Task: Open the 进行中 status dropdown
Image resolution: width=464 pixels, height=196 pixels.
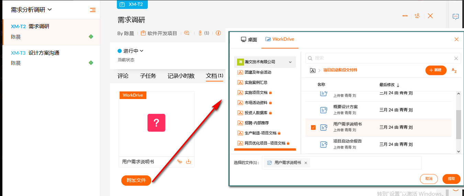Action: pyautogui.click(x=131, y=51)
